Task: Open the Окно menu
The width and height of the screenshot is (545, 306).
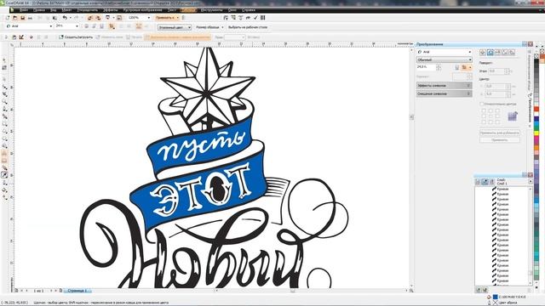Action: tap(232, 10)
